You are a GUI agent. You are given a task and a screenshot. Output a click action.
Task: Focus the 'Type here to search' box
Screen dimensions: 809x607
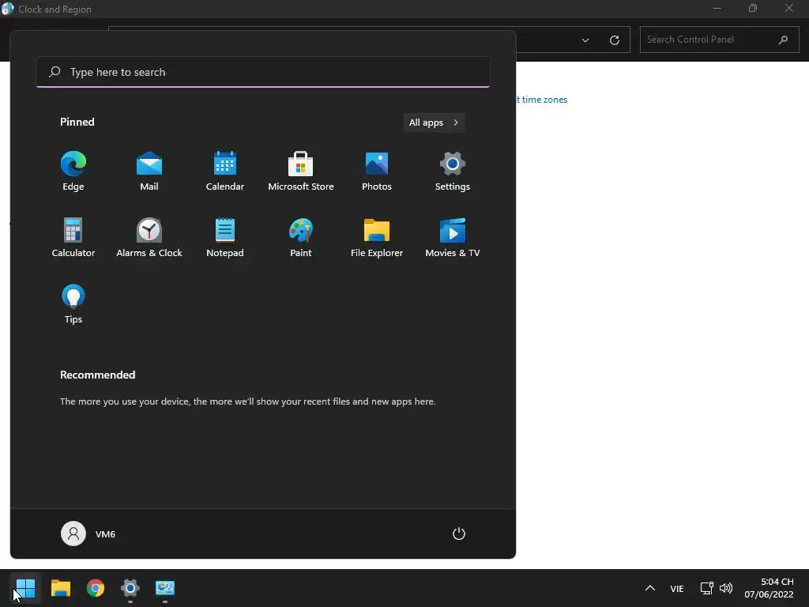click(263, 72)
